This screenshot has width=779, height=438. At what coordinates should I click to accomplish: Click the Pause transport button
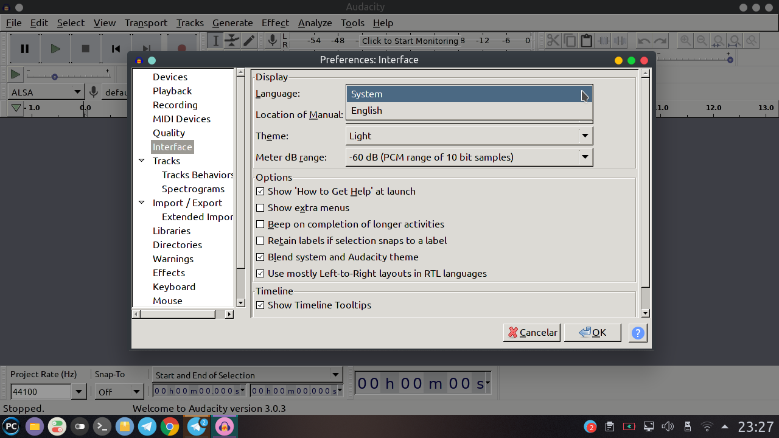coord(25,49)
